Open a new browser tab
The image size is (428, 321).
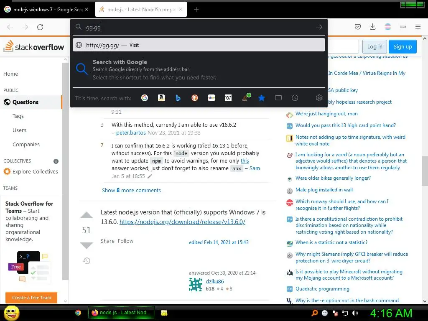click(x=196, y=10)
